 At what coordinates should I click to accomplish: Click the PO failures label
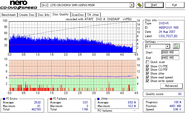(x=105, y=111)
